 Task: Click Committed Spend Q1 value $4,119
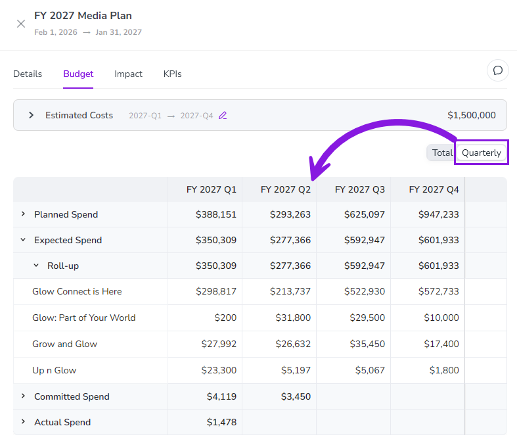click(x=221, y=396)
